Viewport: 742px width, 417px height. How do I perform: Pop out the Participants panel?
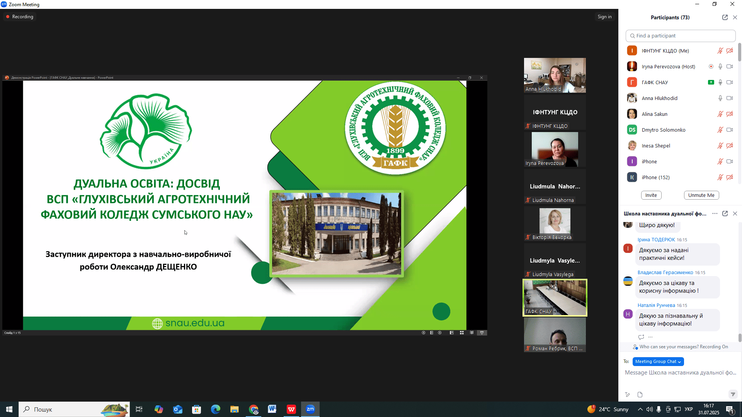pyautogui.click(x=725, y=17)
